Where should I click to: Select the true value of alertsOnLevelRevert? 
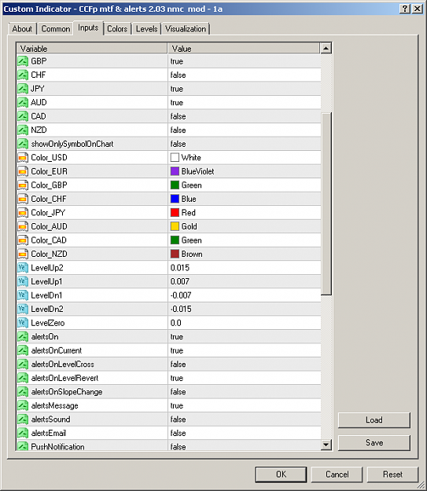point(177,379)
